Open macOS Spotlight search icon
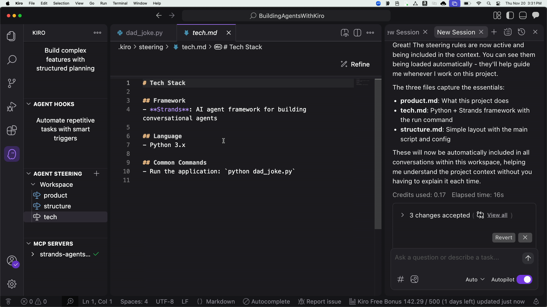This screenshot has height=307, width=547. pos(489,3)
